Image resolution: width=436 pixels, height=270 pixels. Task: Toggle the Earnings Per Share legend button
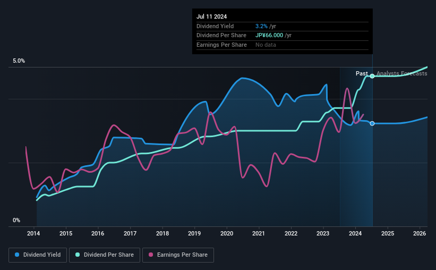[x=178, y=255]
